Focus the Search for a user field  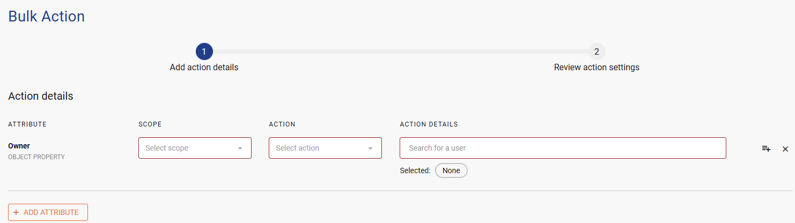563,148
